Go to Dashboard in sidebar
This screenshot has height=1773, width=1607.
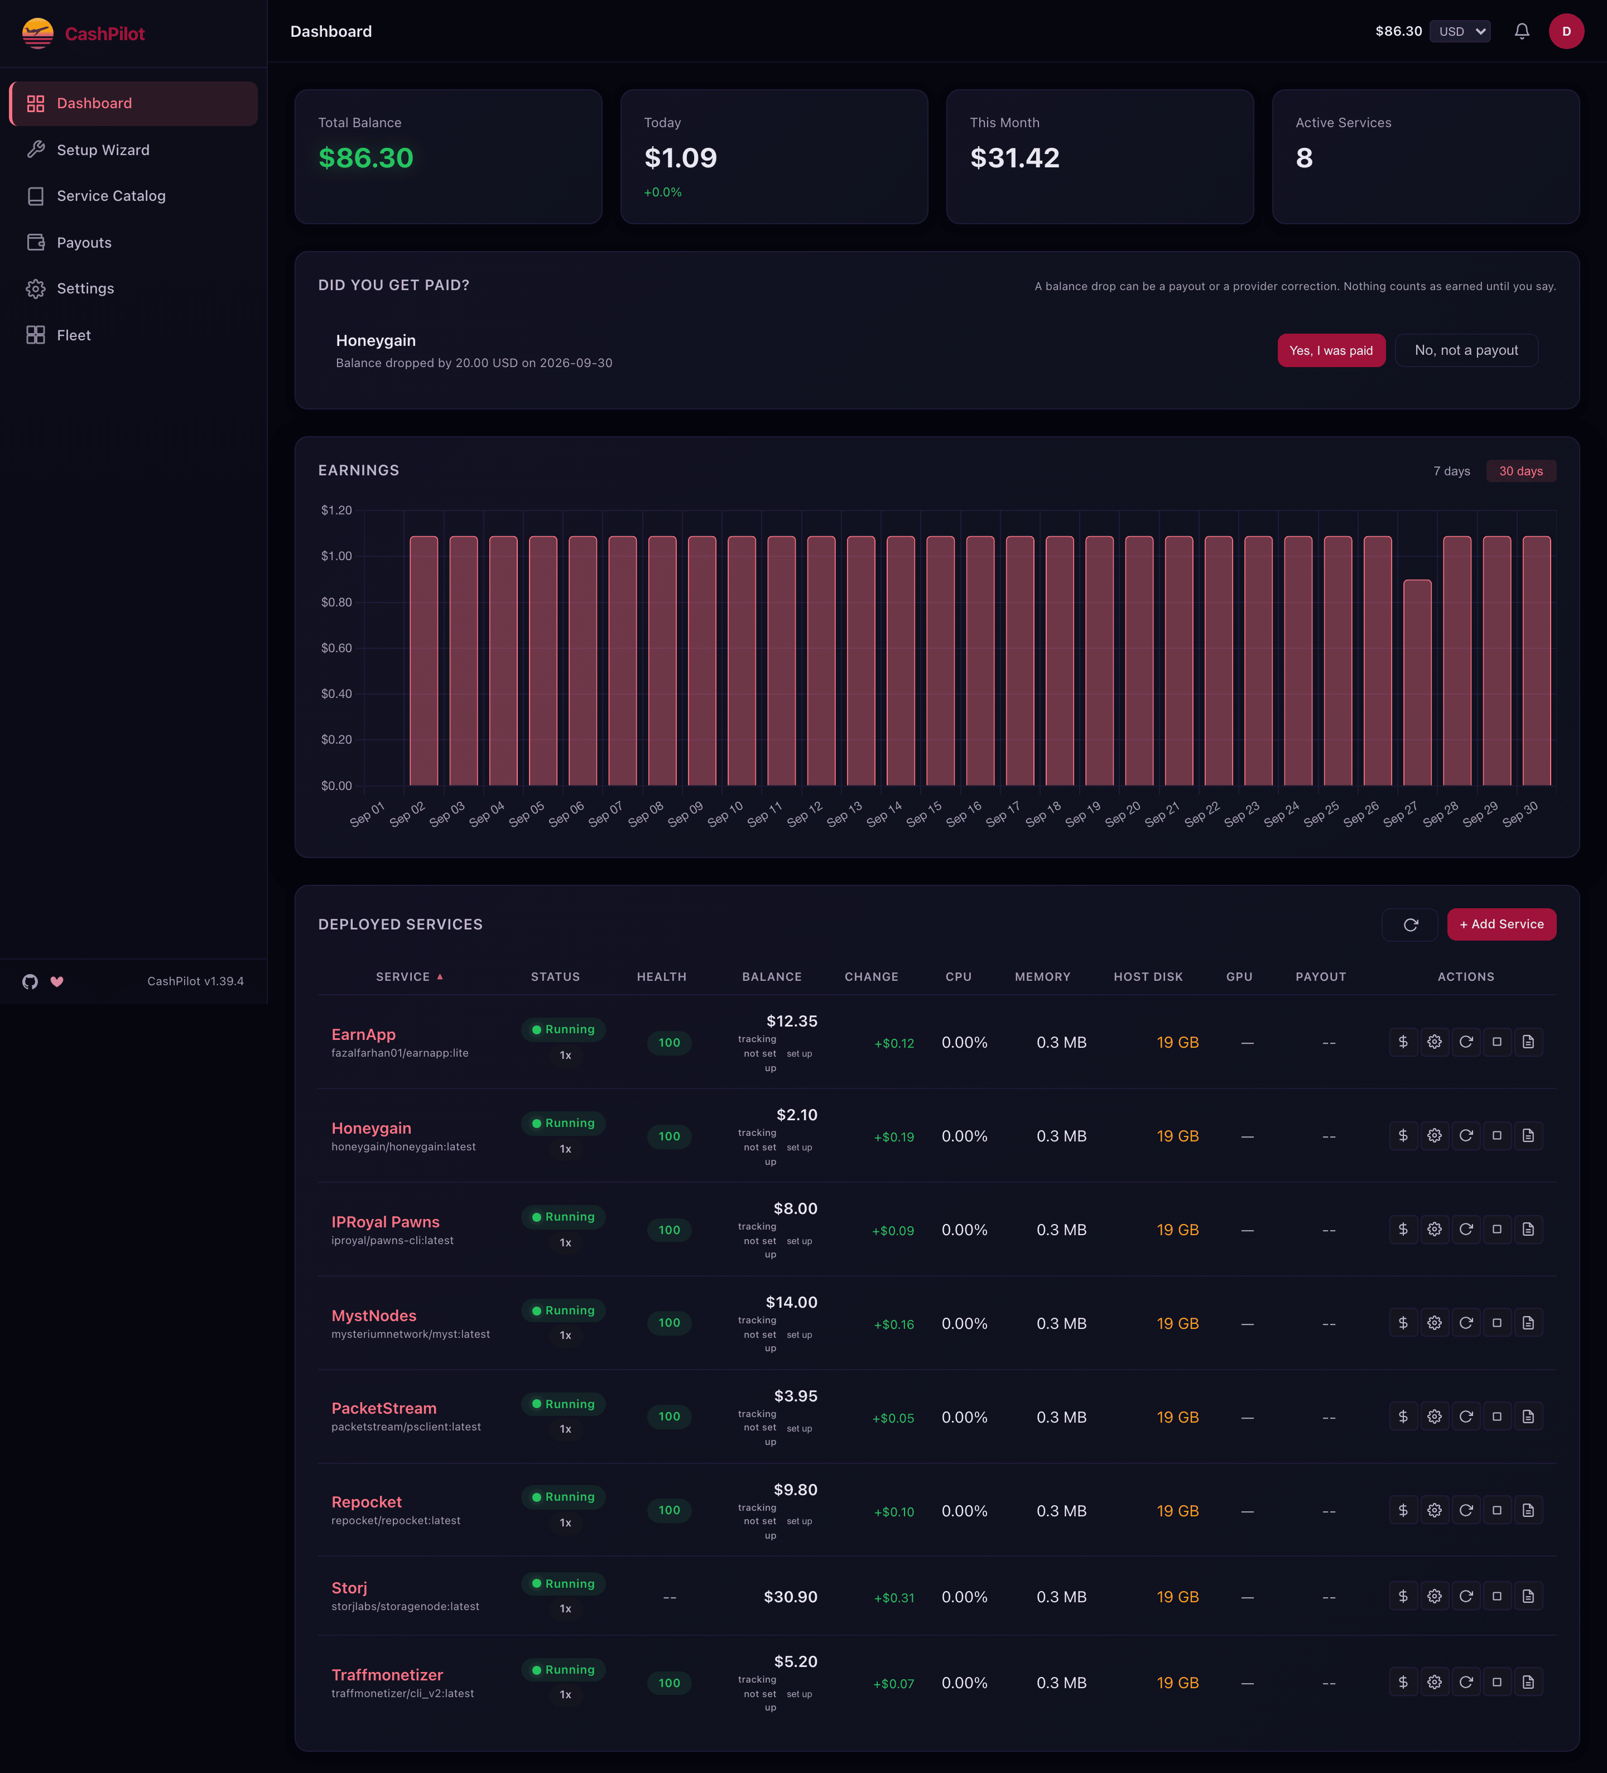(134, 104)
